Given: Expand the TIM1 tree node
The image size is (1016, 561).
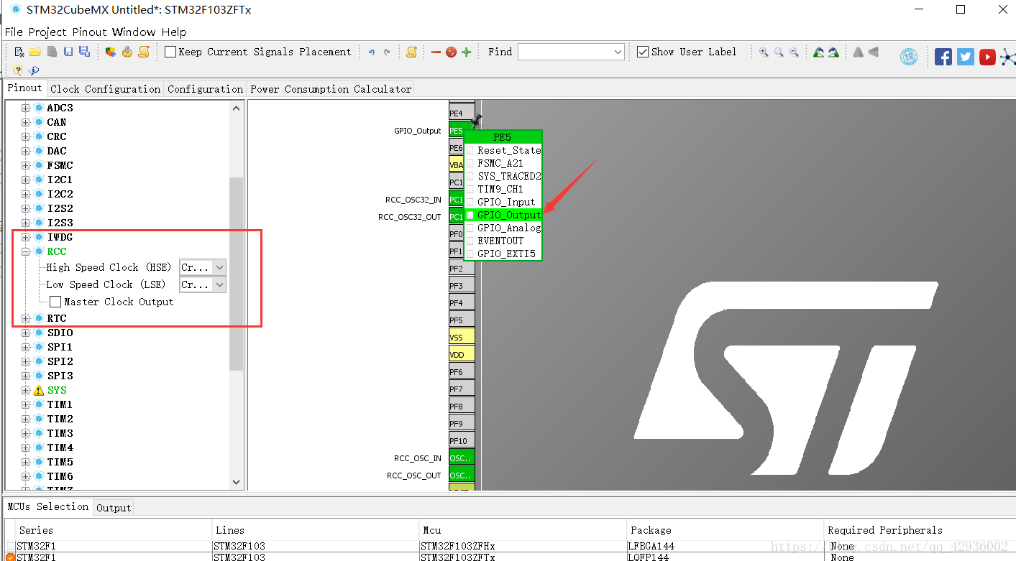Looking at the screenshot, I should (x=26, y=404).
